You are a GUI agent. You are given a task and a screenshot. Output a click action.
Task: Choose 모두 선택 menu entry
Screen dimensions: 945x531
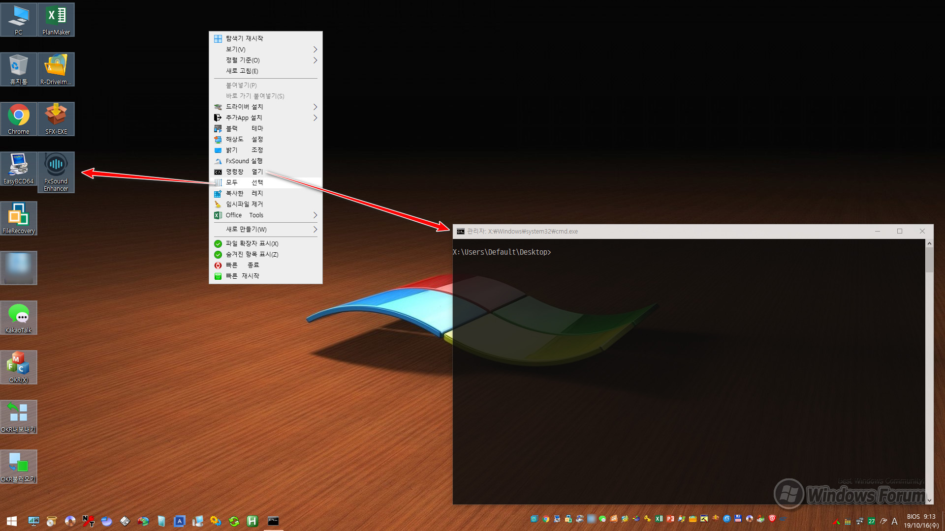pyautogui.click(x=266, y=182)
